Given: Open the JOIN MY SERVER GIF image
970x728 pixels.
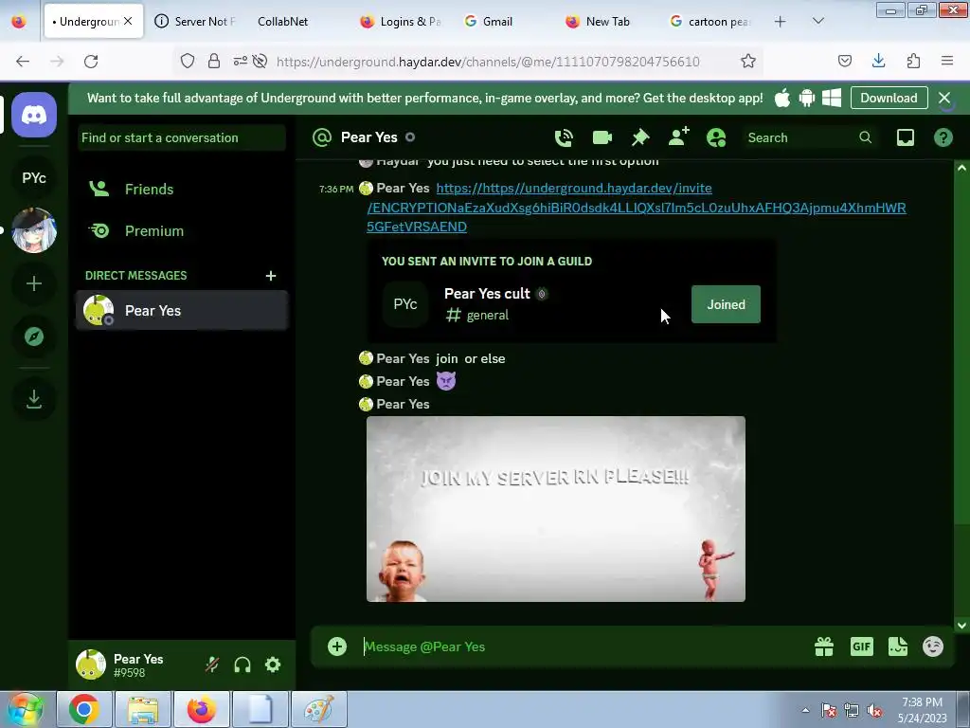Looking at the screenshot, I should (555, 509).
